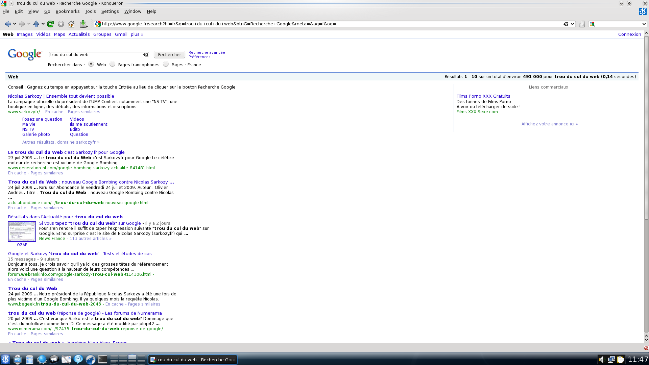Open the Bookmarks menu
The height and width of the screenshot is (365, 649).
click(x=68, y=11)
